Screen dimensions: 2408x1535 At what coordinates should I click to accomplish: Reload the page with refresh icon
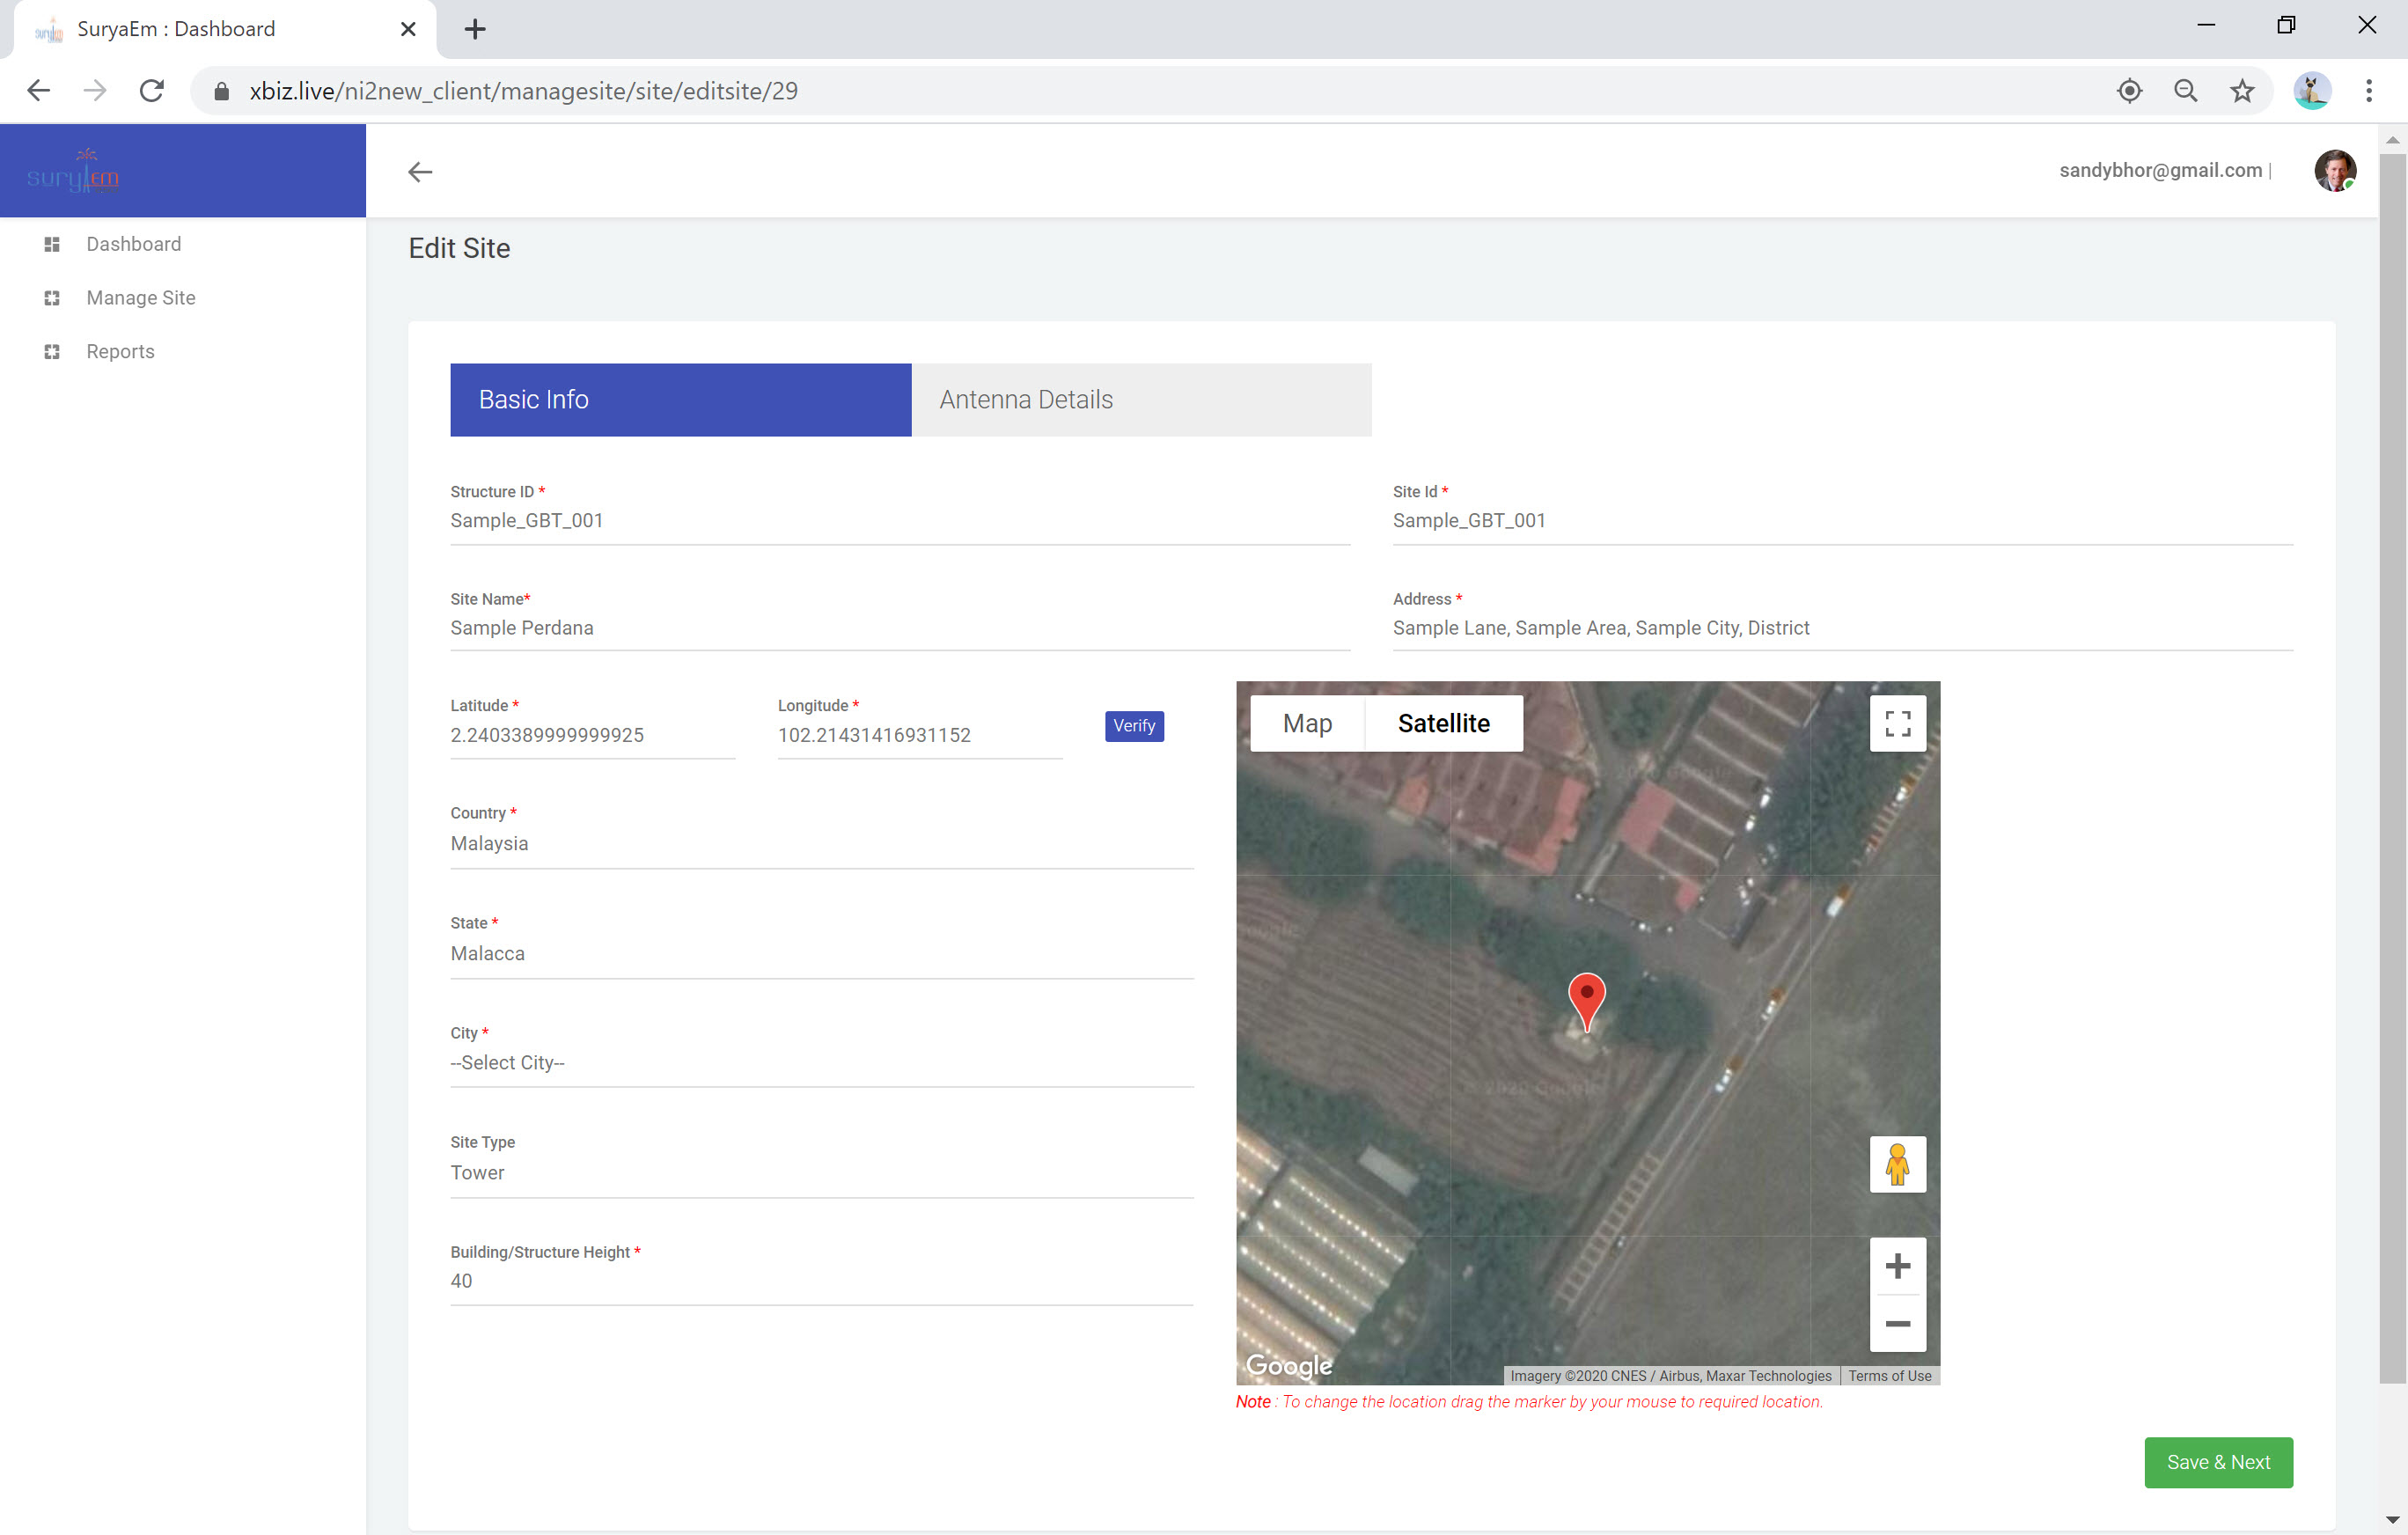pyautogui.click(x=152, y=91)
